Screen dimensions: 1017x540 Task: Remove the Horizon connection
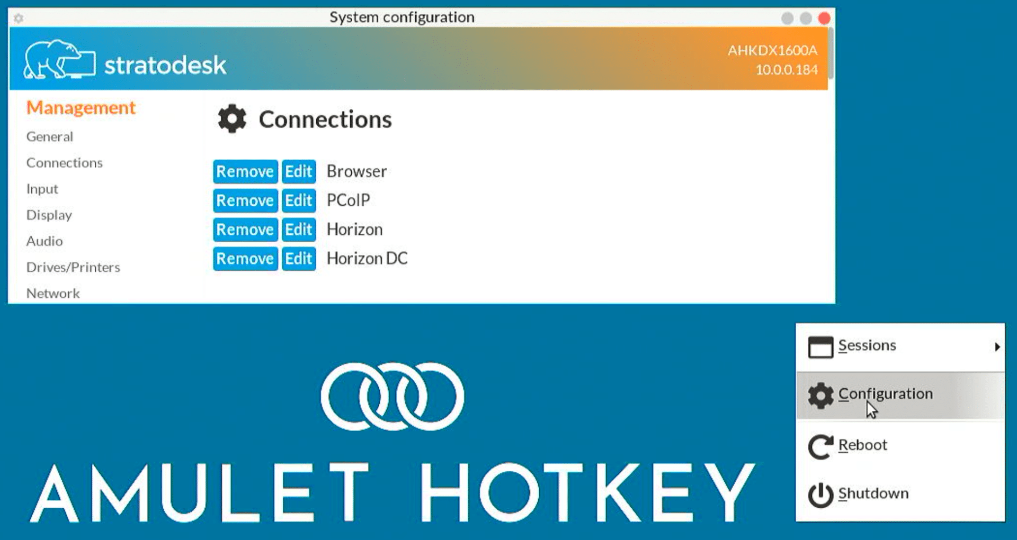pos(245,230)
